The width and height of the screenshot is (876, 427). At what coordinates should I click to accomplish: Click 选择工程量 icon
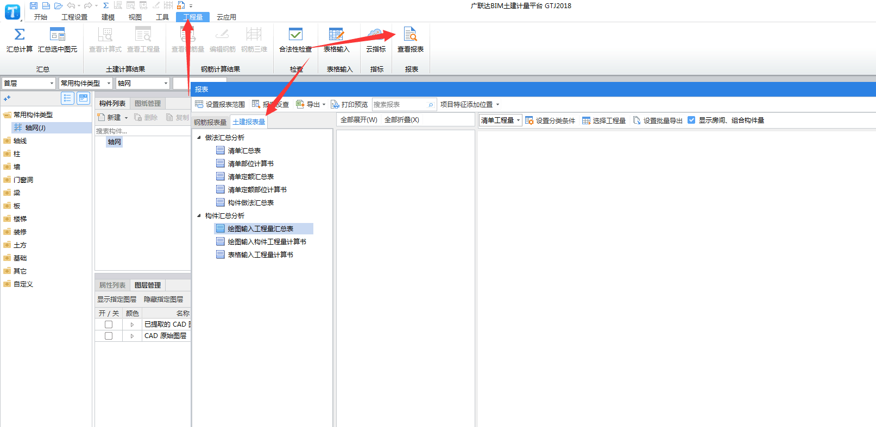click(586, 120)
